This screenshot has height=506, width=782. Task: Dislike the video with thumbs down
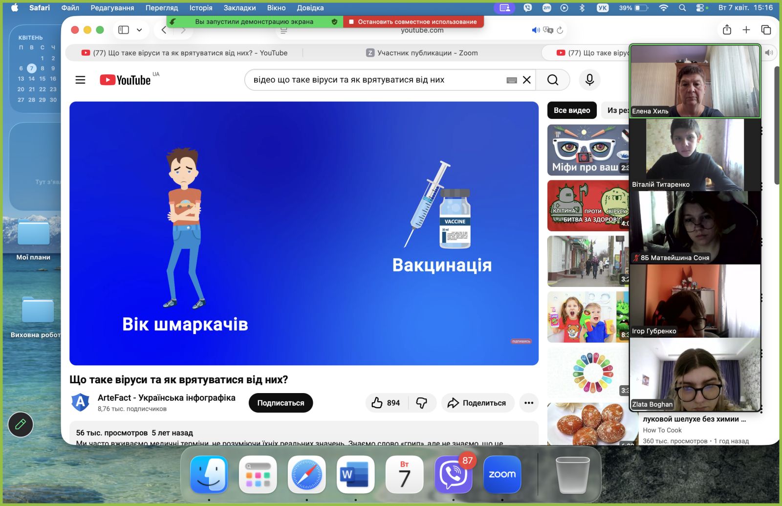(x=421, y=403)
